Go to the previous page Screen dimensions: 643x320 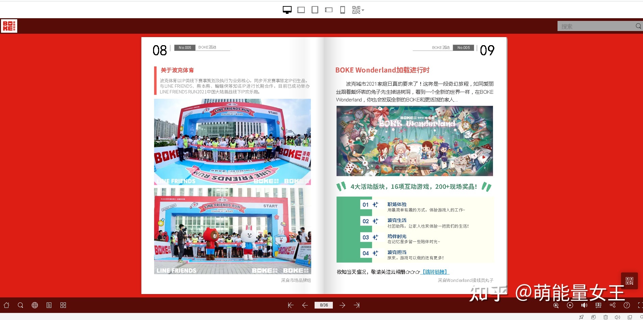305,305
